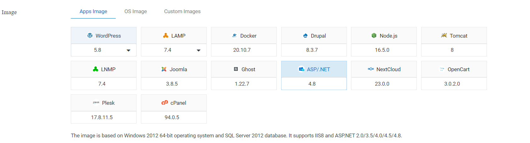This screenshot has width=530, height=143.
Task: Choose the LAMP image name
Action: point(178,36)
